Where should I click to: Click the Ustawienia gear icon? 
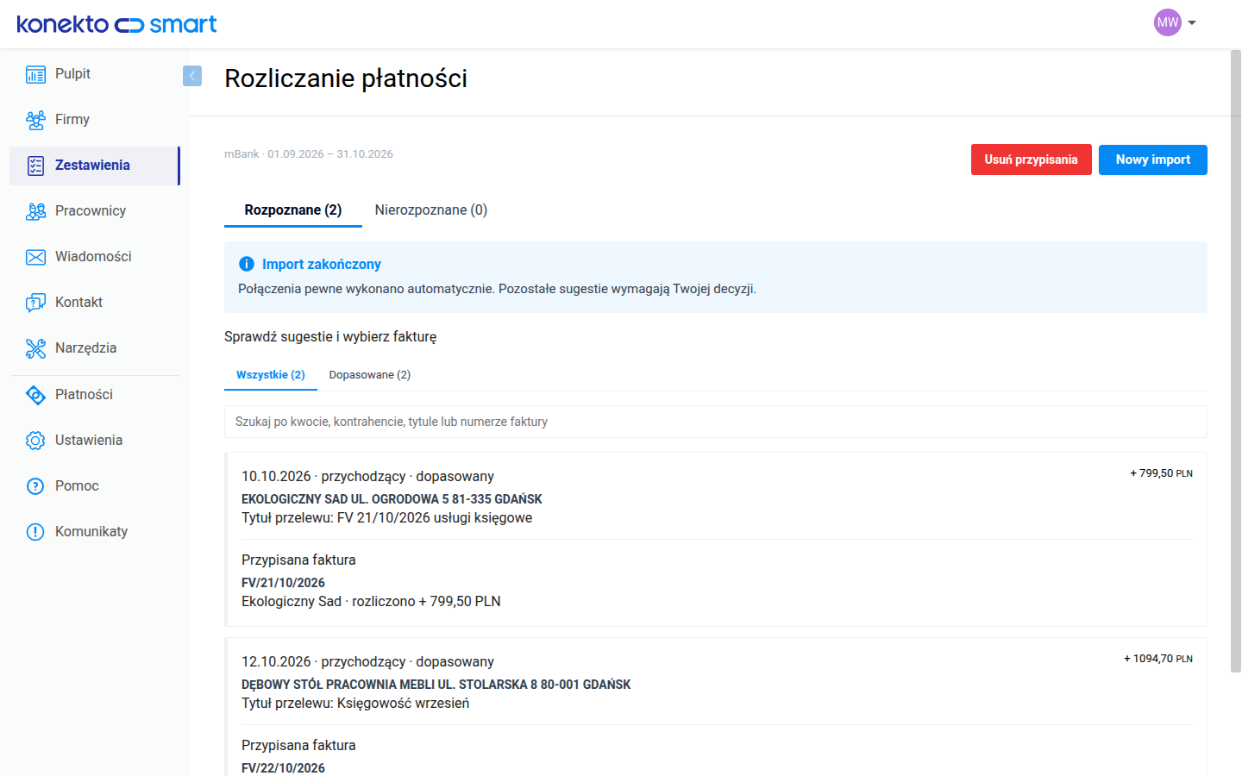tap(35, 441)
